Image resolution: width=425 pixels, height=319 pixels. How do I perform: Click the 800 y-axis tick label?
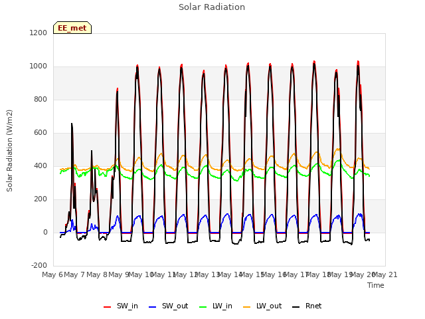click(41, 99)
